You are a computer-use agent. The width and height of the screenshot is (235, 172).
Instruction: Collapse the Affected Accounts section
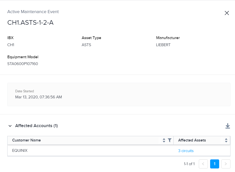pos(10,126)
